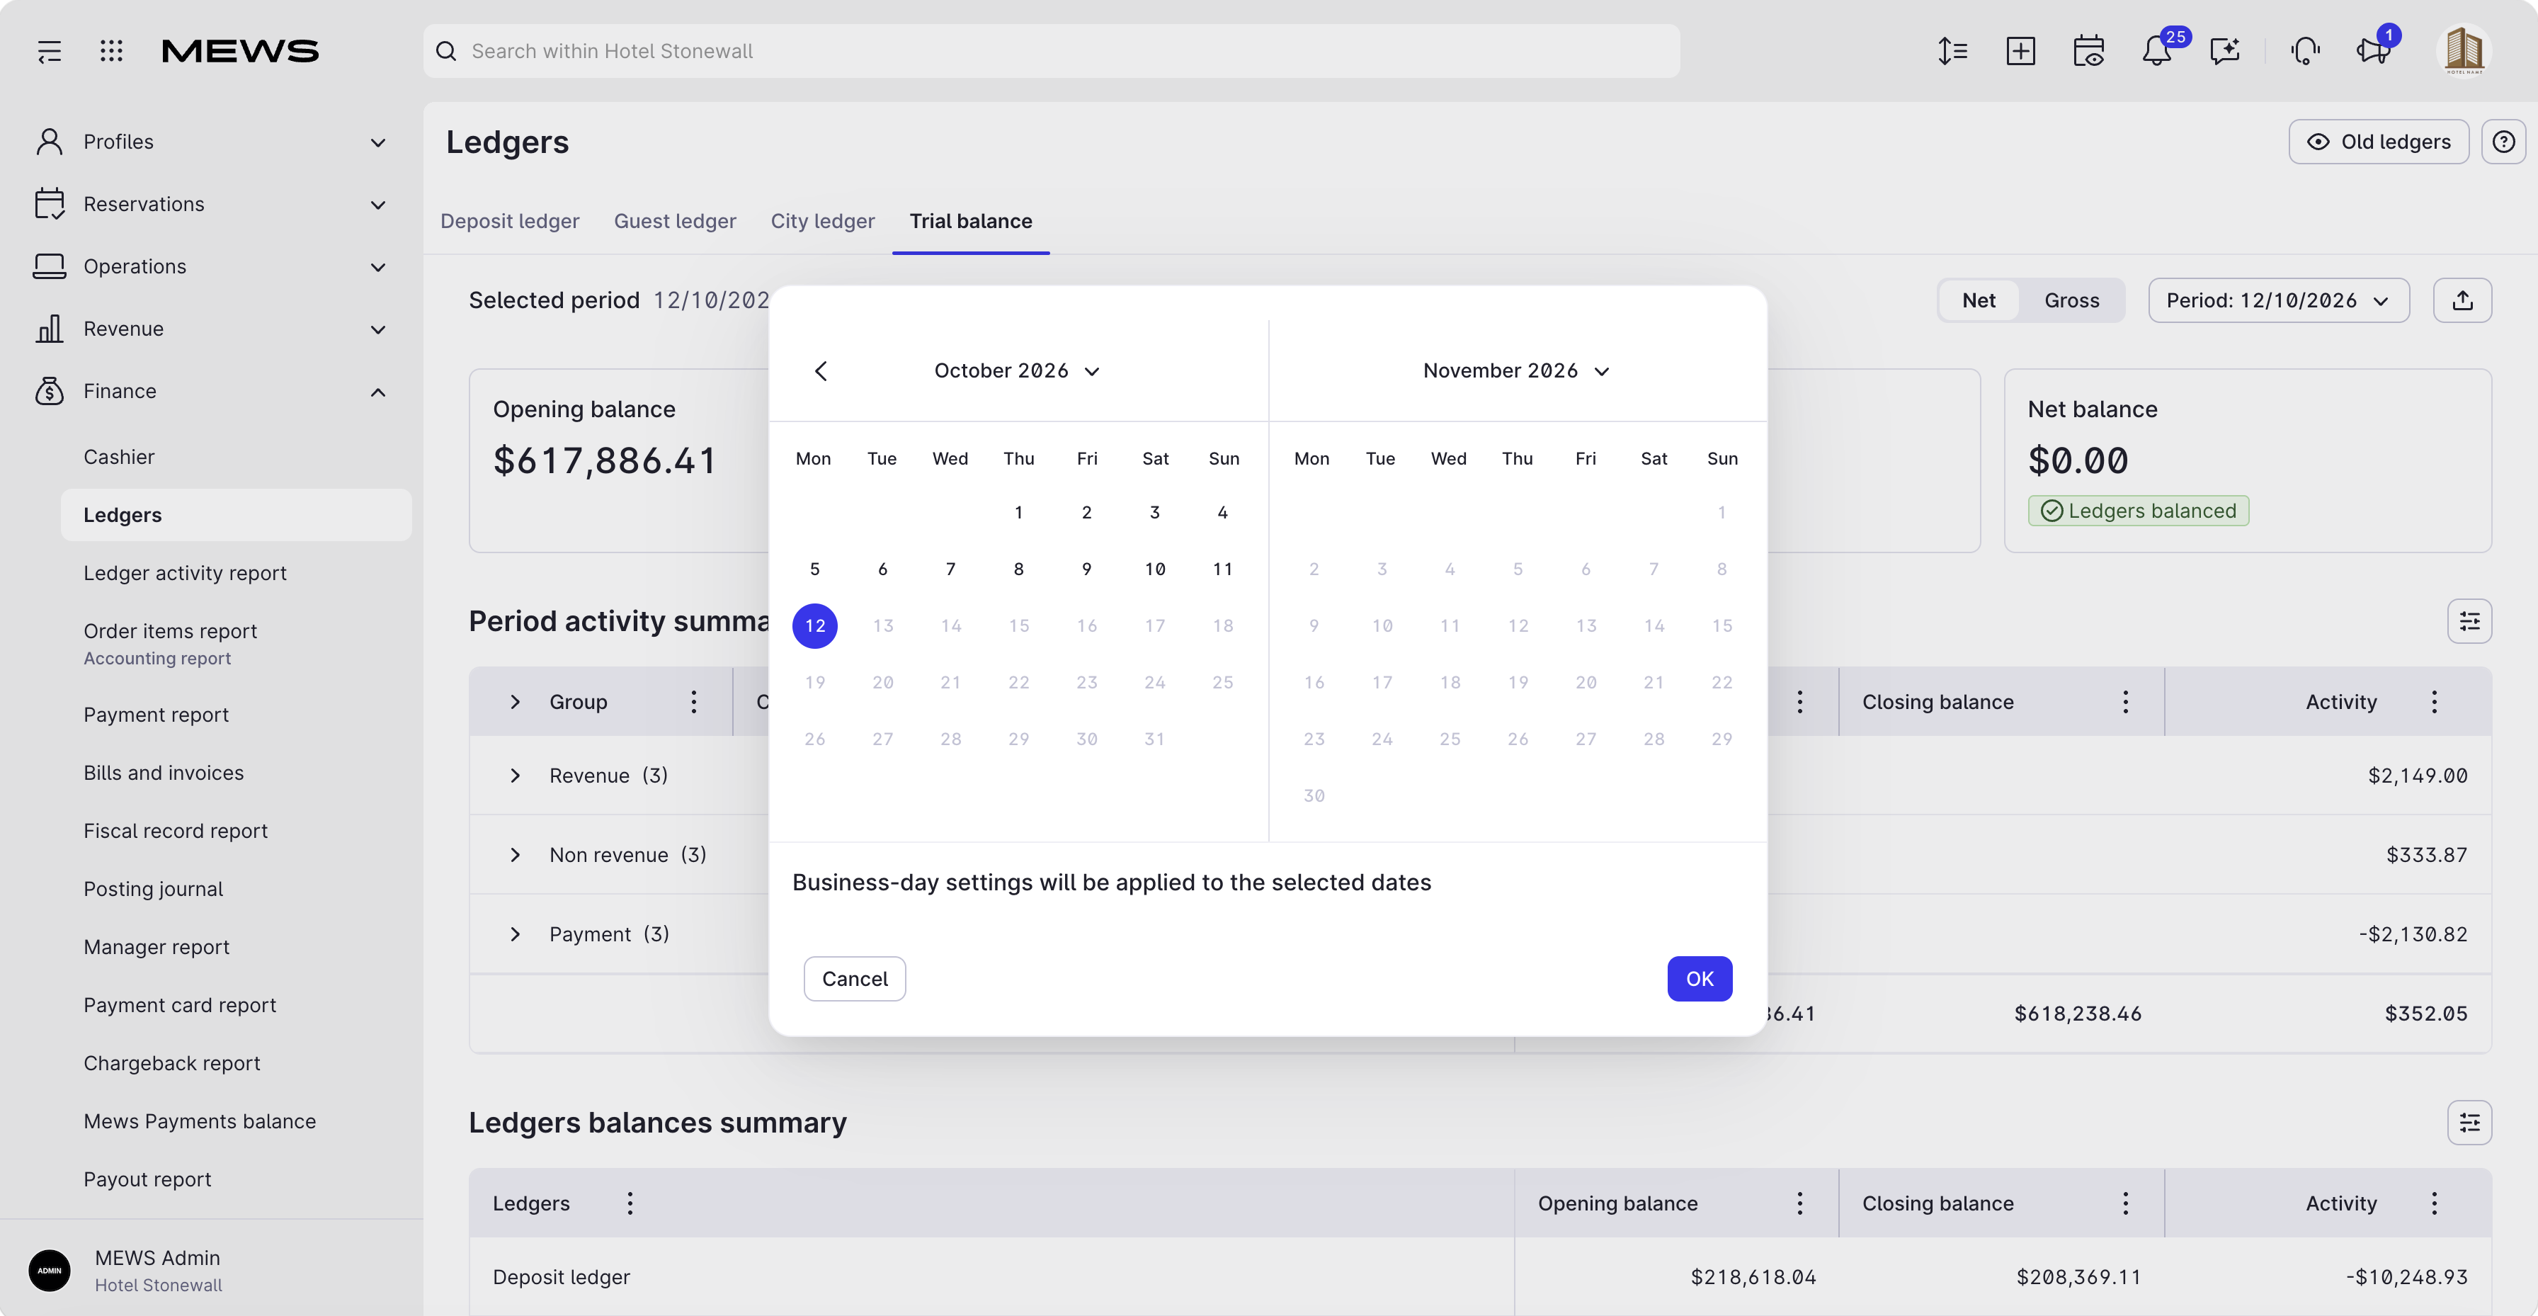2538x1316 pixels.
Task: Go to previous month in calendar
Action: 821,370
